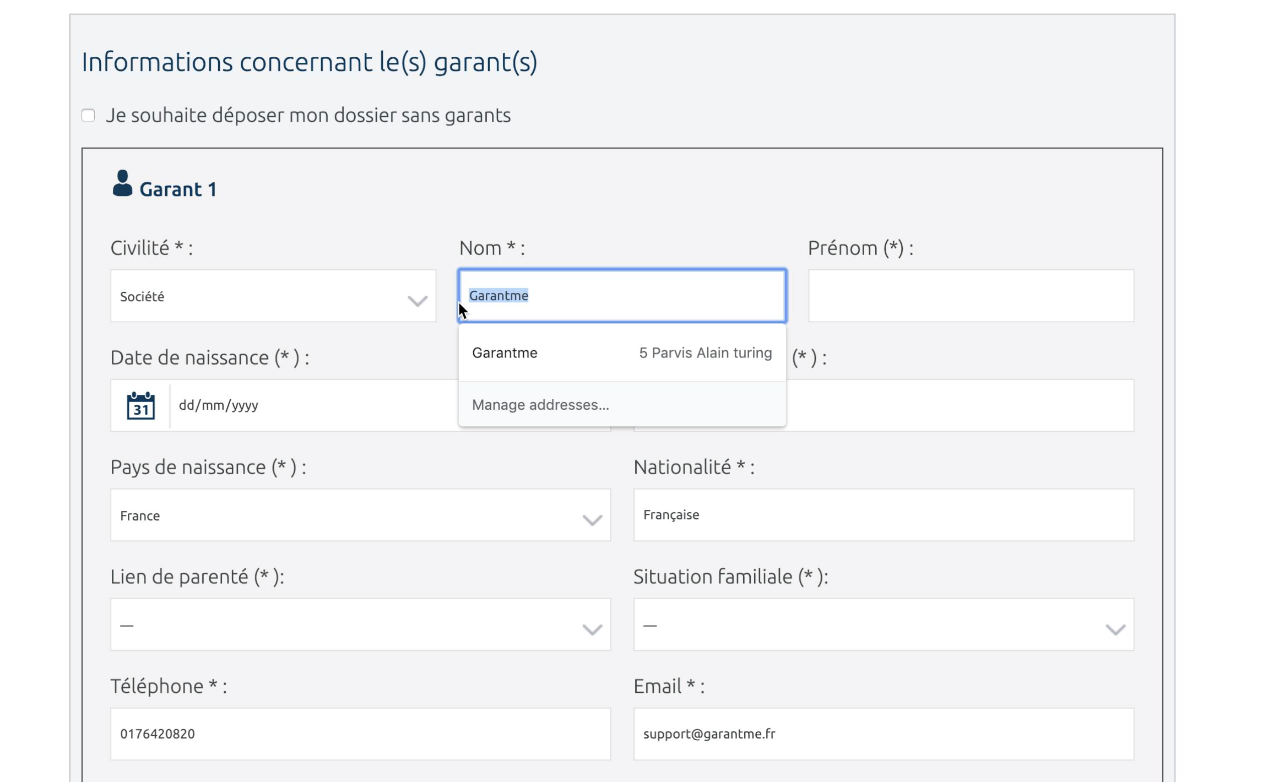Select the Garantme autofill suggestion
Screen dimensions: 1268x782
point(622,352)
